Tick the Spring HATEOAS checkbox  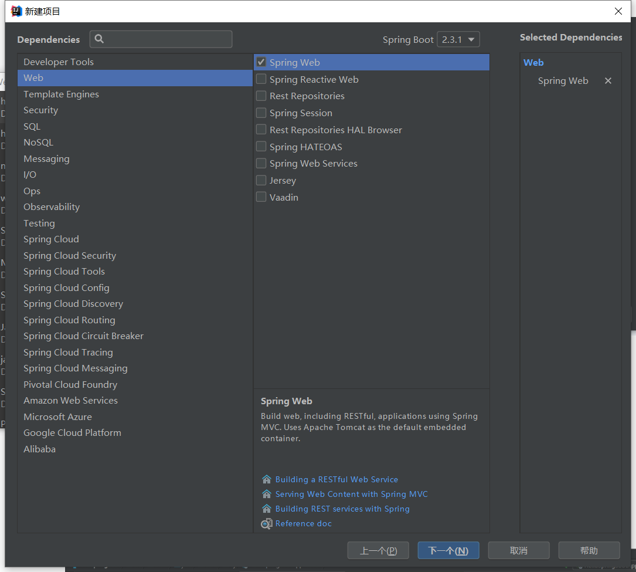(x=261, y=147)
